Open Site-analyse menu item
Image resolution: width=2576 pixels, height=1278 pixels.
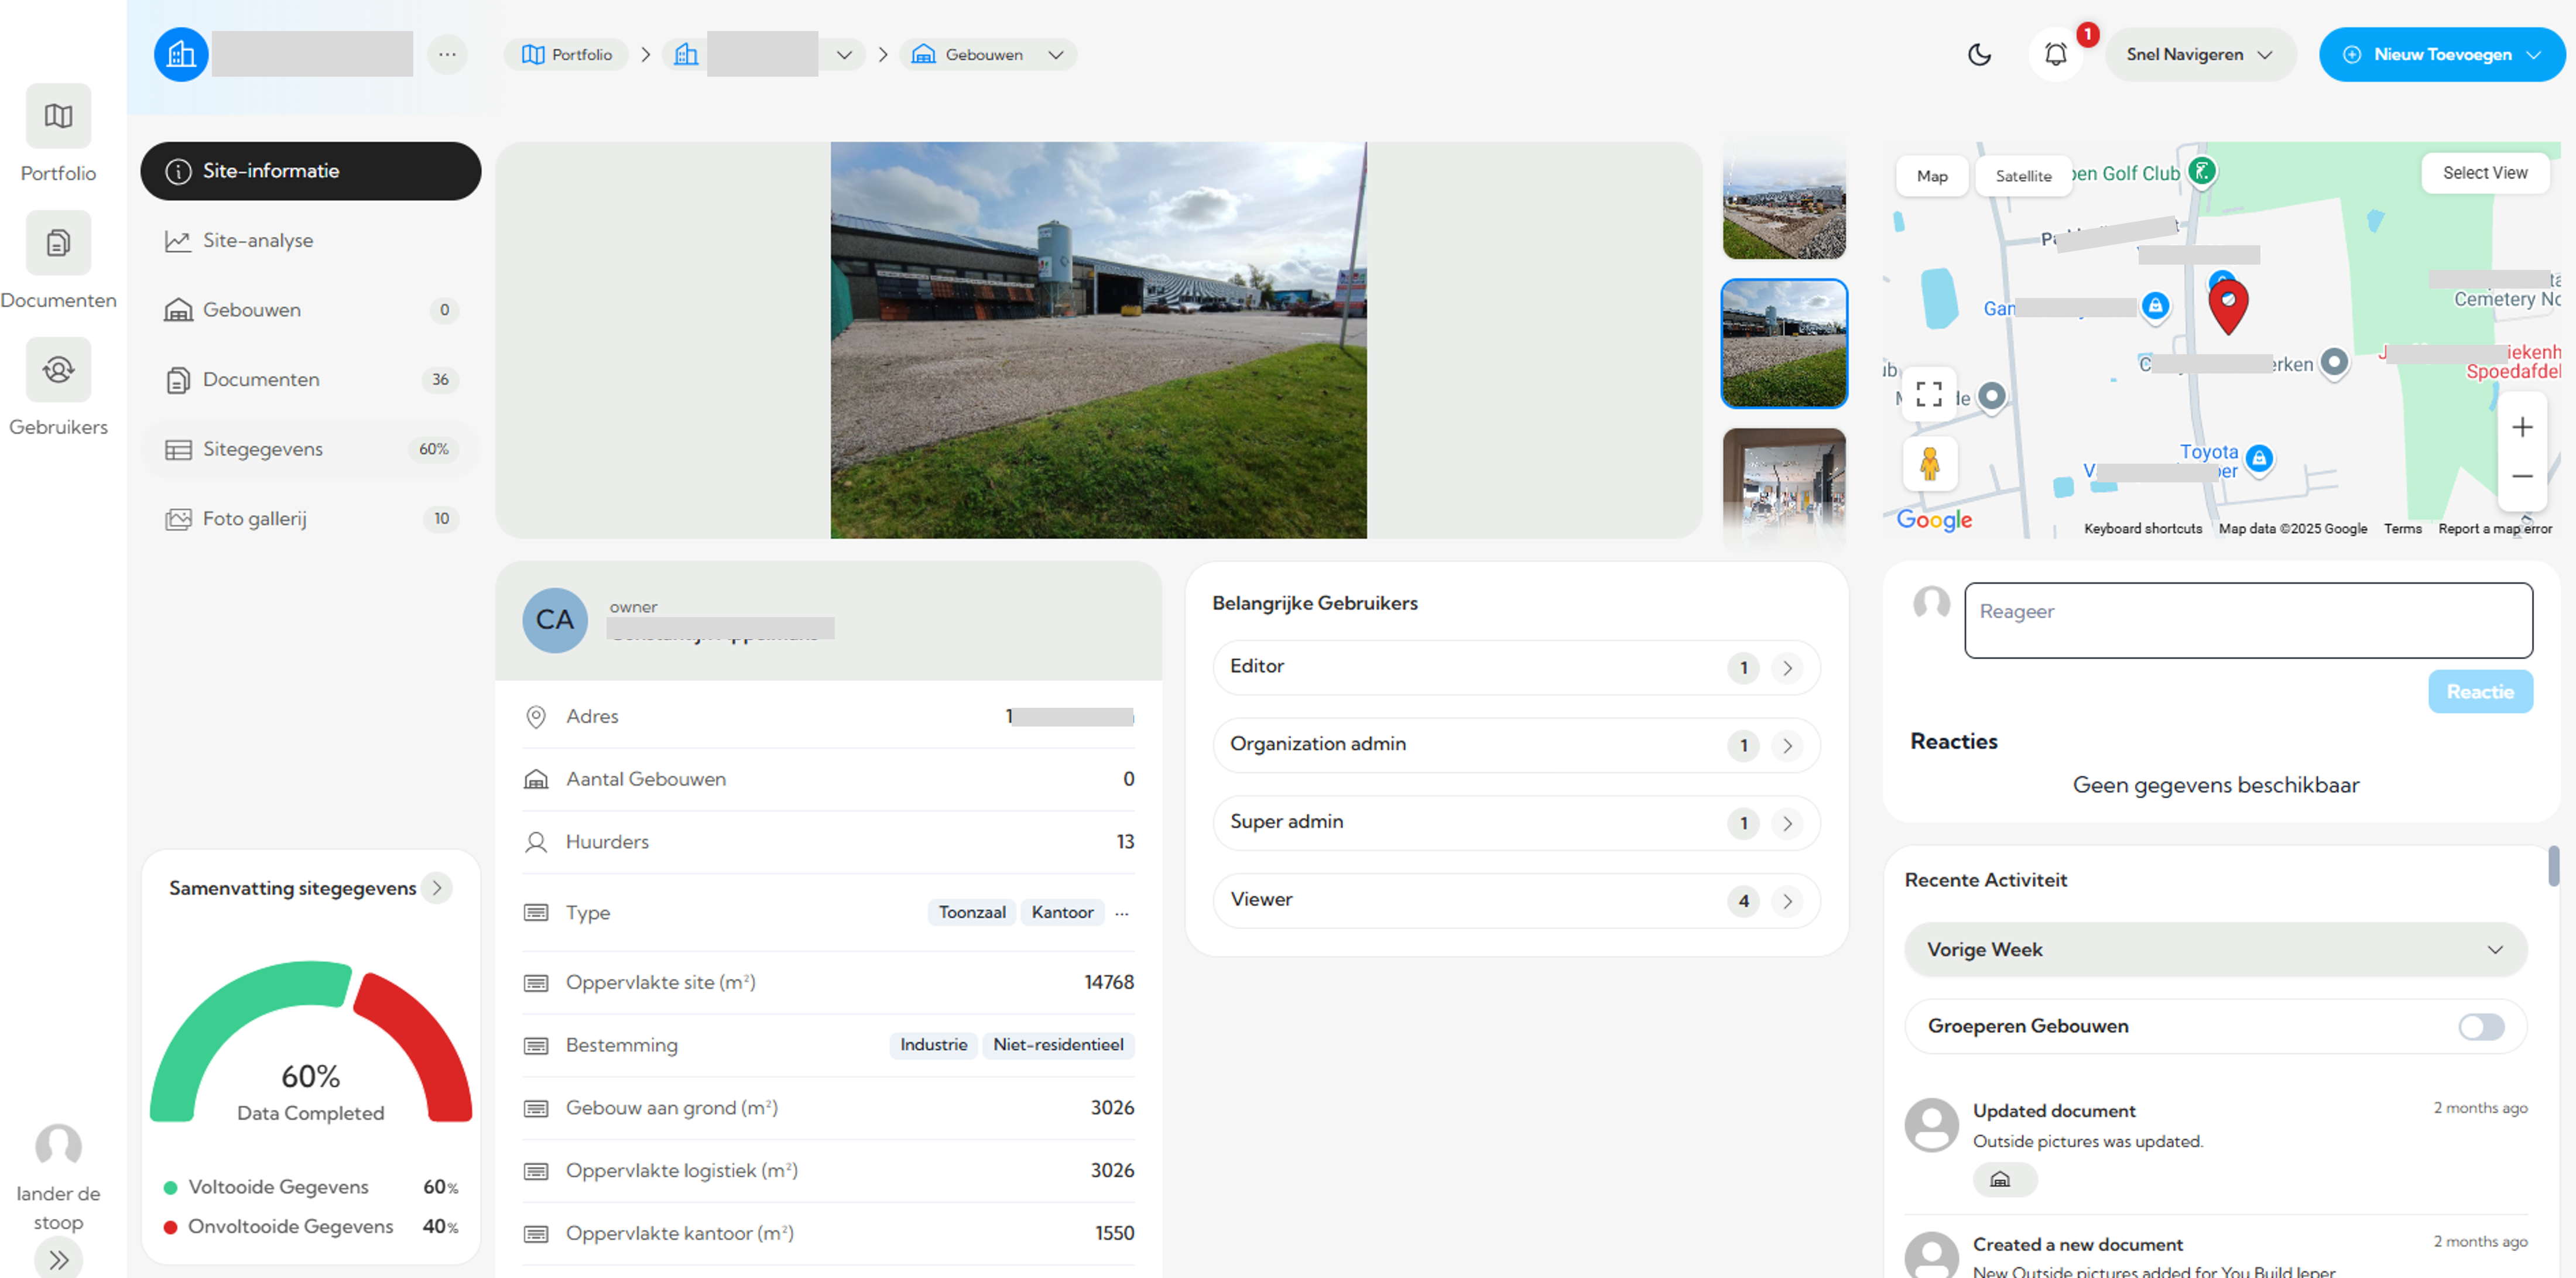(x=258, y=241)
